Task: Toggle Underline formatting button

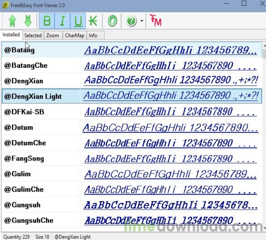Action: tap(78, 21)
